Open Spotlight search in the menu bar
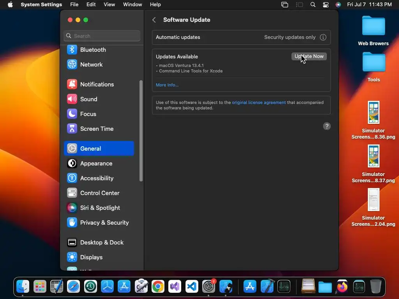The height and width of the screenshot is (299, 399). coord(313,5)
